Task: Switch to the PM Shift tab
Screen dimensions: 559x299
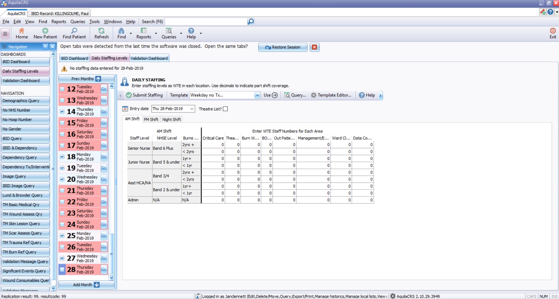Action: click(x=151, y=119)
